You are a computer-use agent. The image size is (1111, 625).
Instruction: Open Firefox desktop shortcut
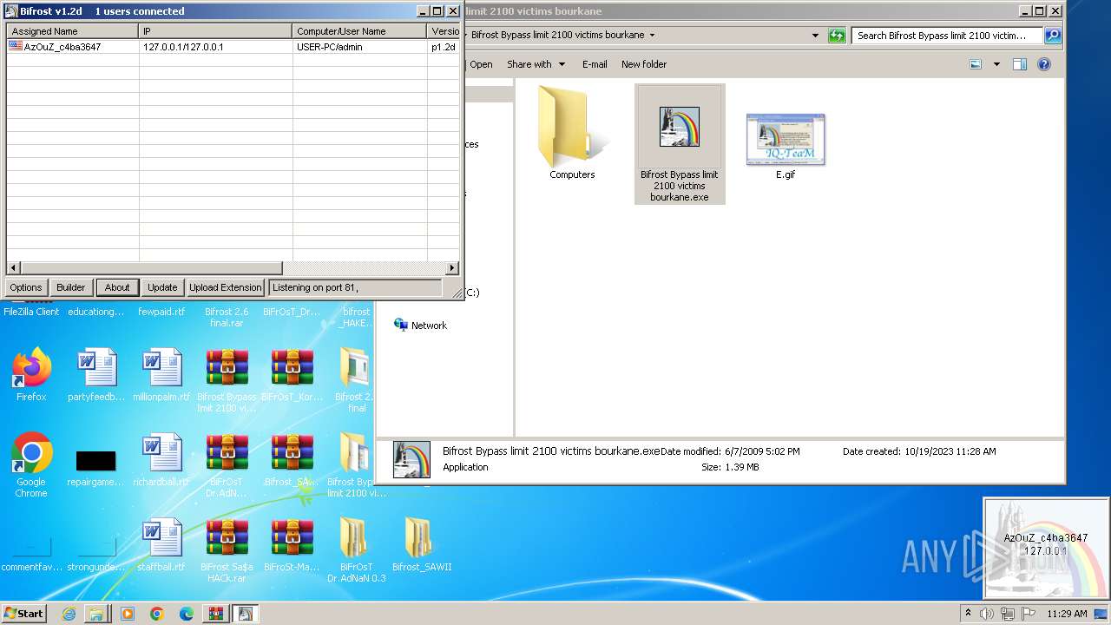pyautogui.click(x=31, y=375)
